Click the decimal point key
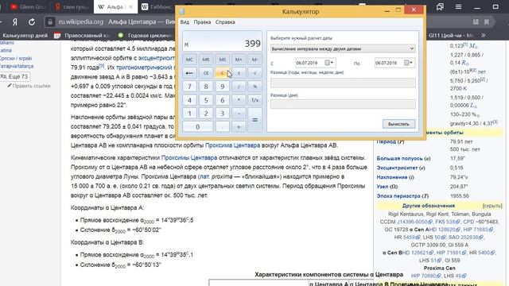The width and height of the screenshot is (509, 286). [x=223, y=127]
